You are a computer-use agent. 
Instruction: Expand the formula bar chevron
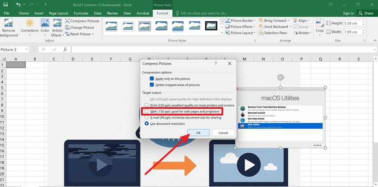(374, 50)
